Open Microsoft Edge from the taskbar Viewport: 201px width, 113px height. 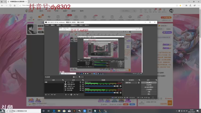click(54, 111)
